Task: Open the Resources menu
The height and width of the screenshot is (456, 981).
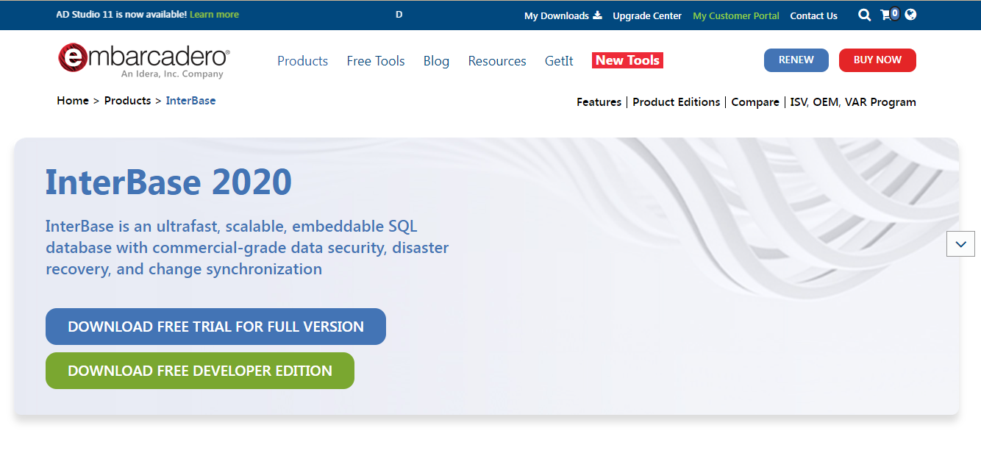Action: point(497,61)
